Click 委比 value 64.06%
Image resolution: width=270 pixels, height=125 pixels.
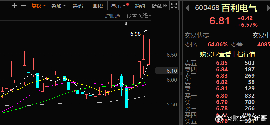218,45
